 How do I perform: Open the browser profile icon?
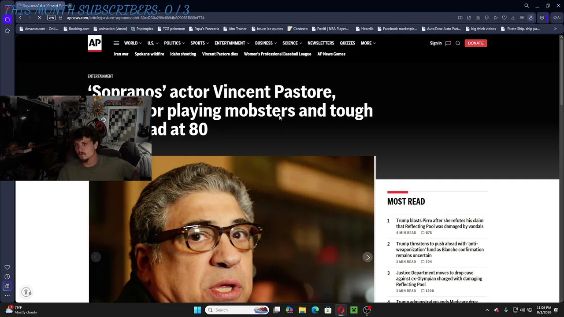531,18
